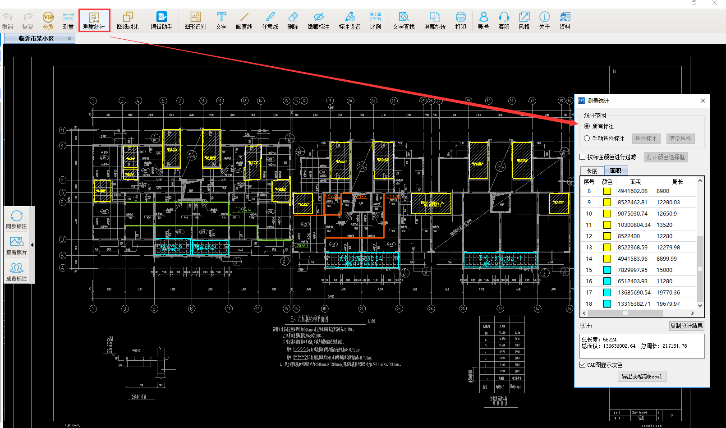Click the 复制总计结果 button
Screen dimensions: 726x428
click(686, 326)
